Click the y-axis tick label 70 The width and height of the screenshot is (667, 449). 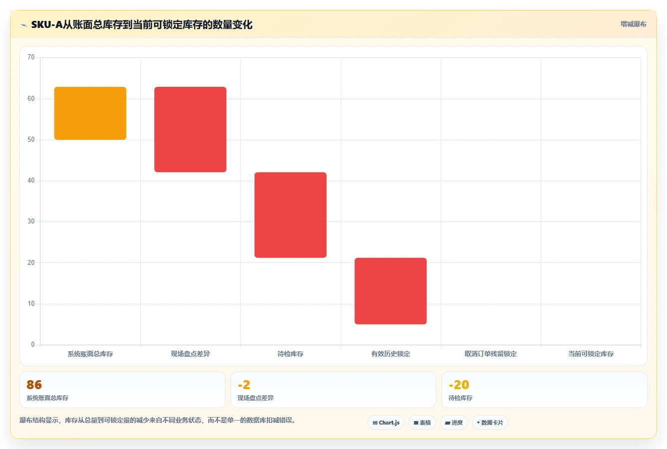[31, 57]
